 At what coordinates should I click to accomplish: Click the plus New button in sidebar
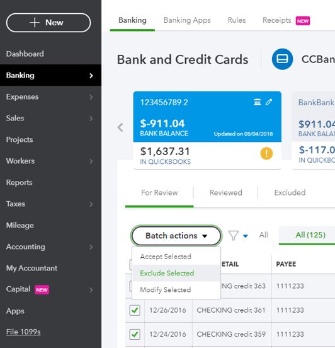[x=48, y=23]
